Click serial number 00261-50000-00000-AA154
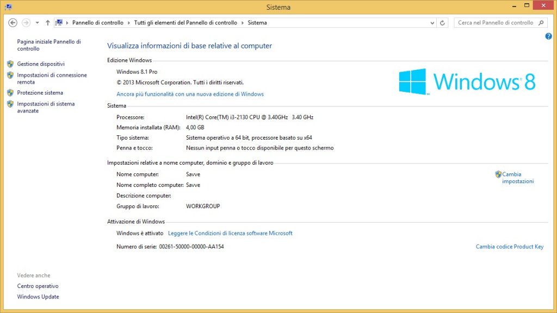 191,247
